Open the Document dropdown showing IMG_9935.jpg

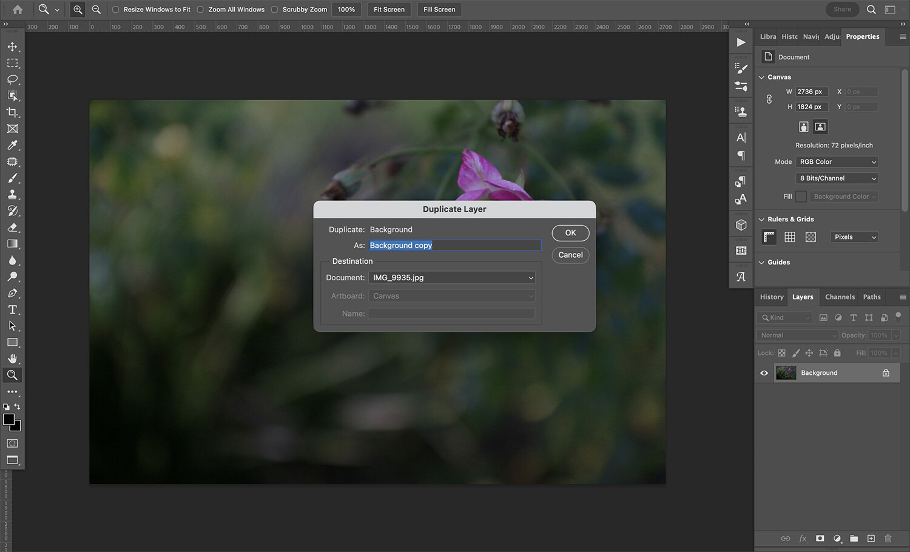(451, 277)
